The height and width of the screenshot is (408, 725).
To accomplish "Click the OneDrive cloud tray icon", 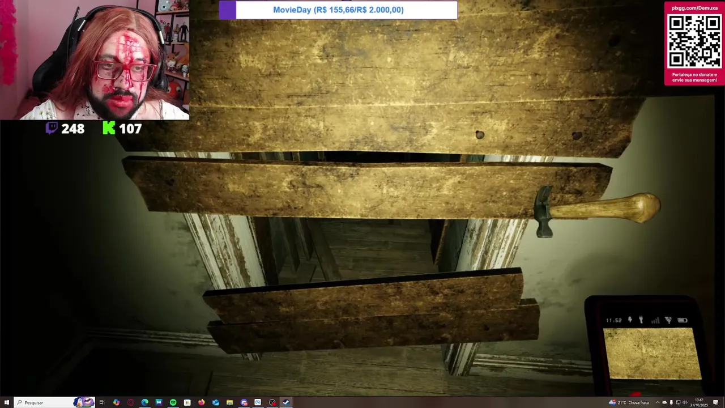I will [664, 402].
